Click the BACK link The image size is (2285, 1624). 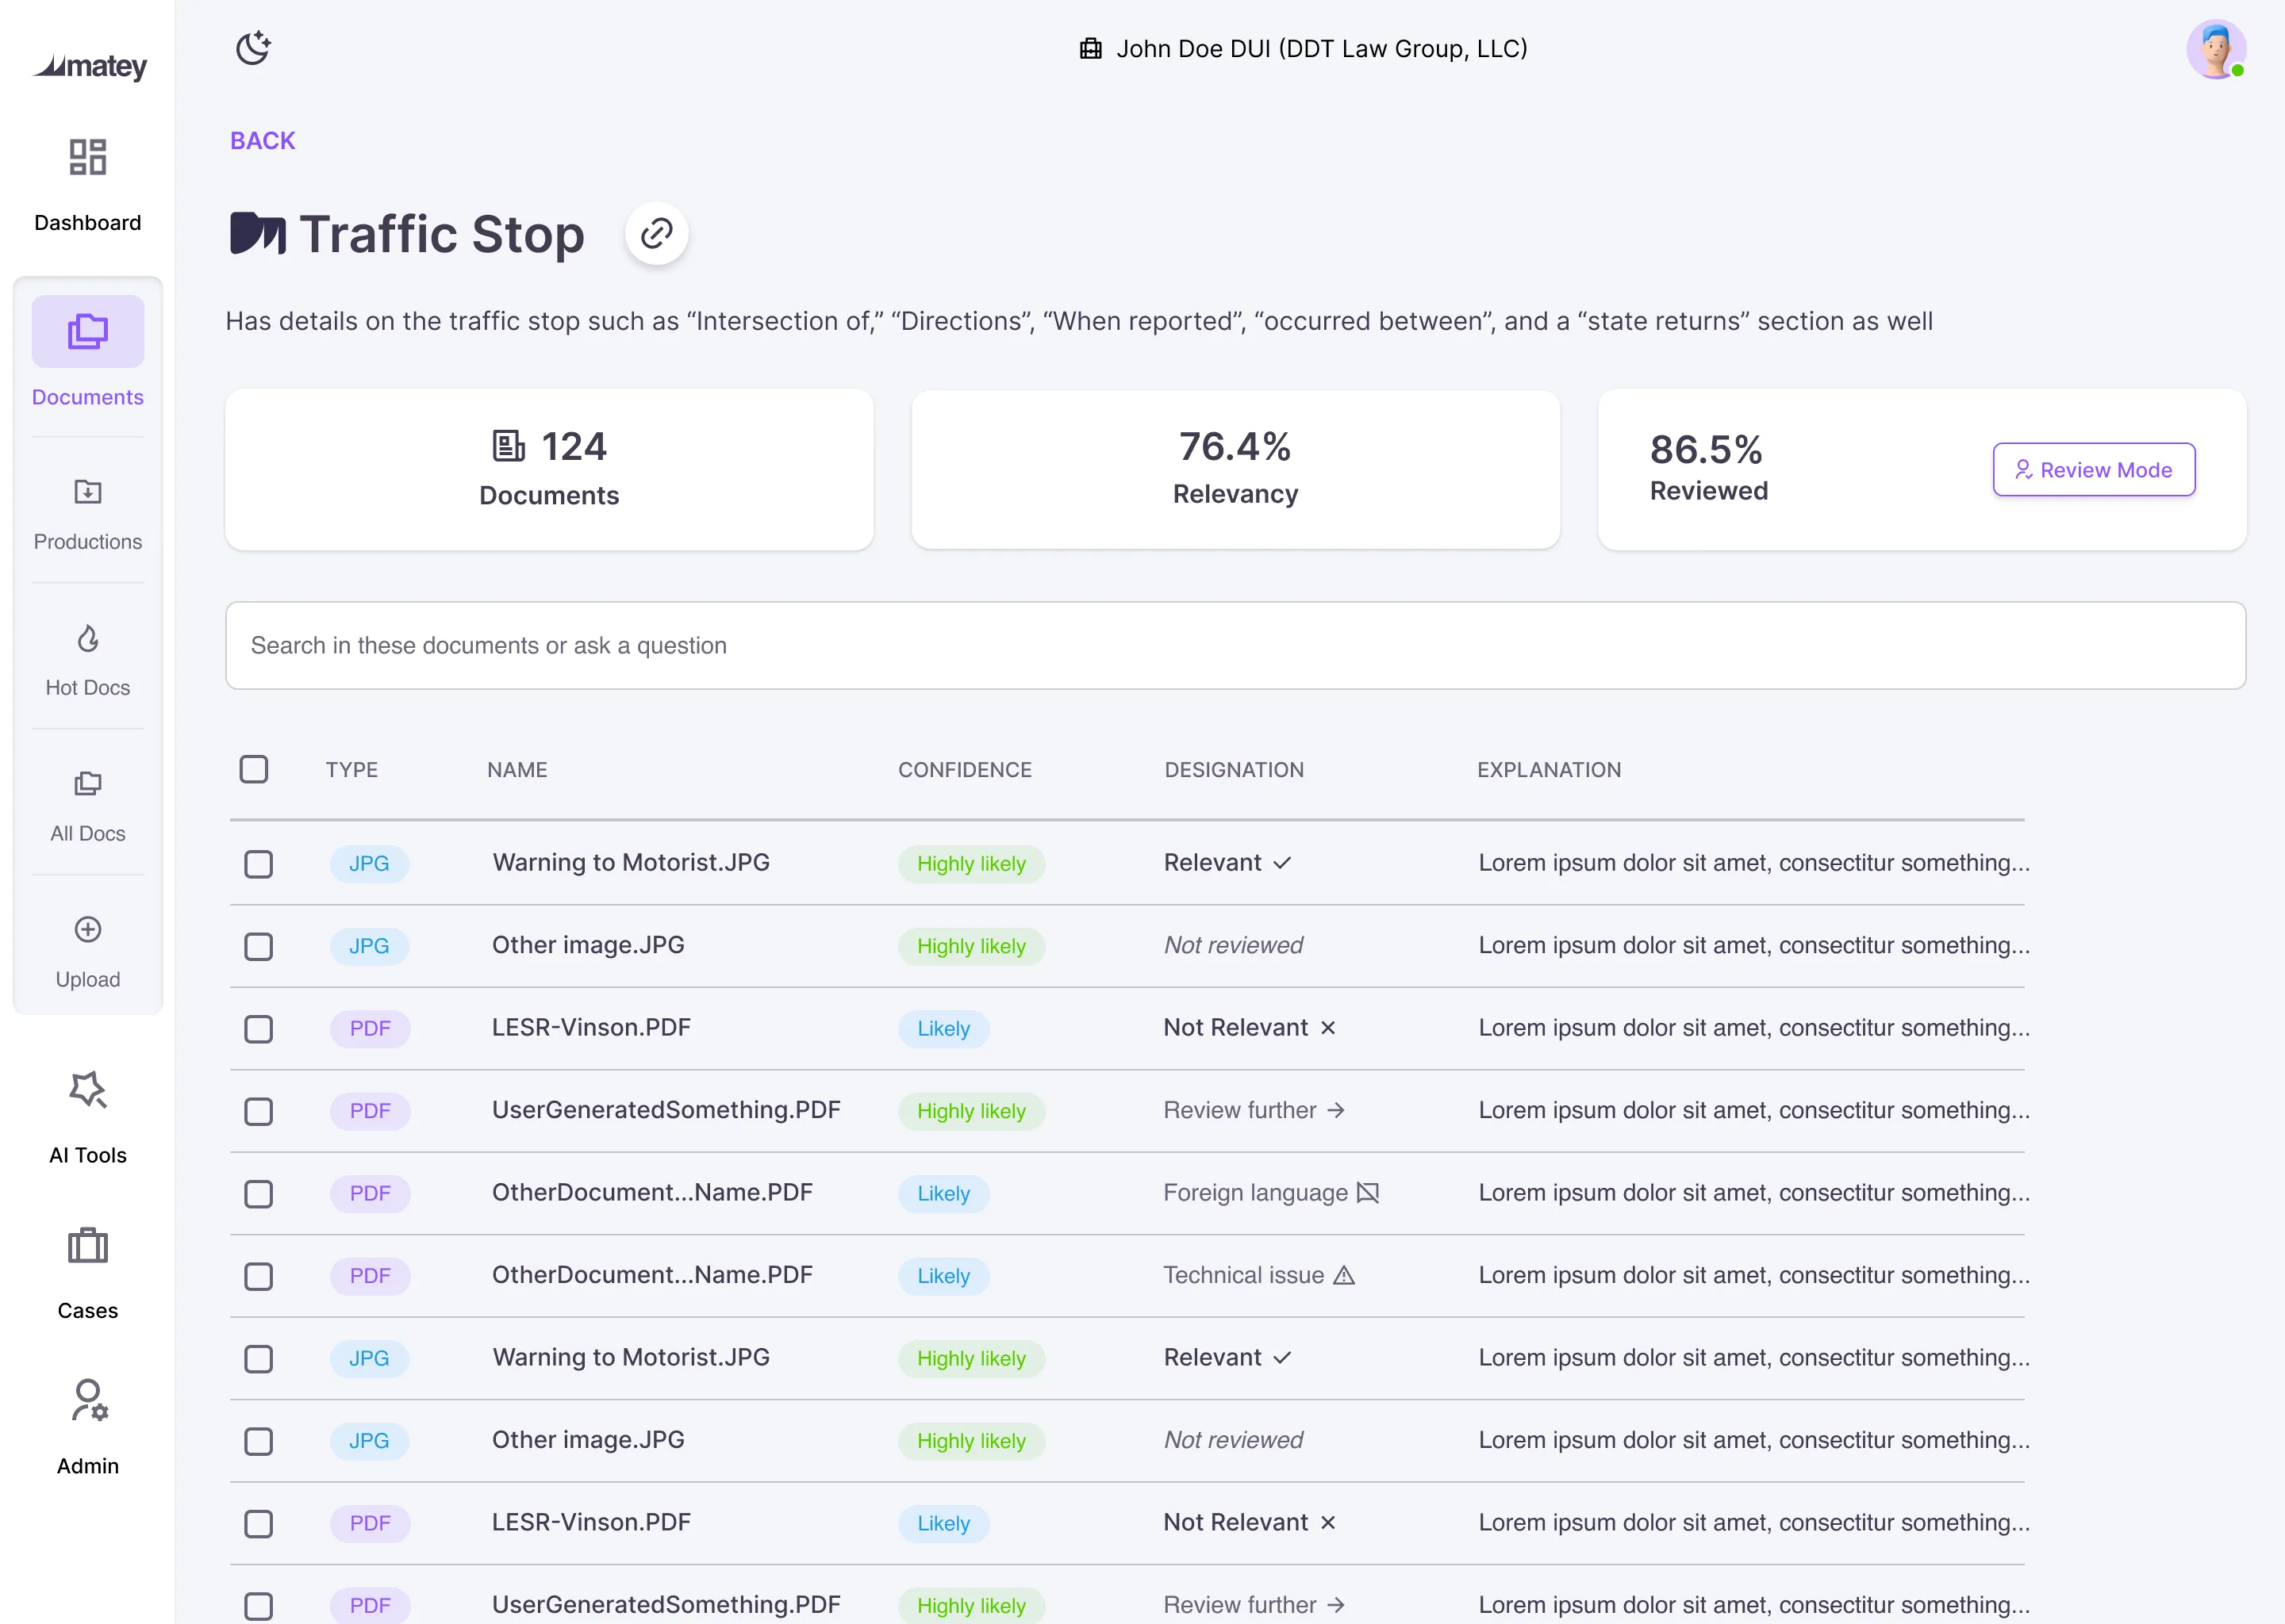pyautogui.click(x=262, y=141)
